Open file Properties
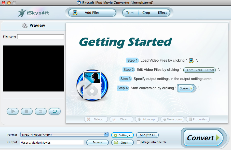The height and width of the screenshot is (150, 231). tap(198, 119)
